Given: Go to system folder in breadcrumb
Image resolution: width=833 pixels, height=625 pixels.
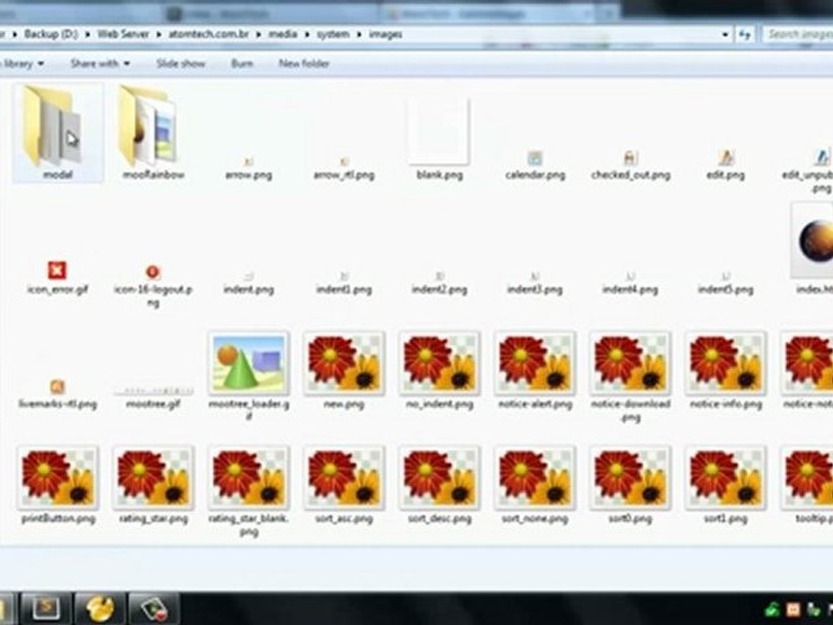Looking at the screenshot, I should [x=333, y=34].
